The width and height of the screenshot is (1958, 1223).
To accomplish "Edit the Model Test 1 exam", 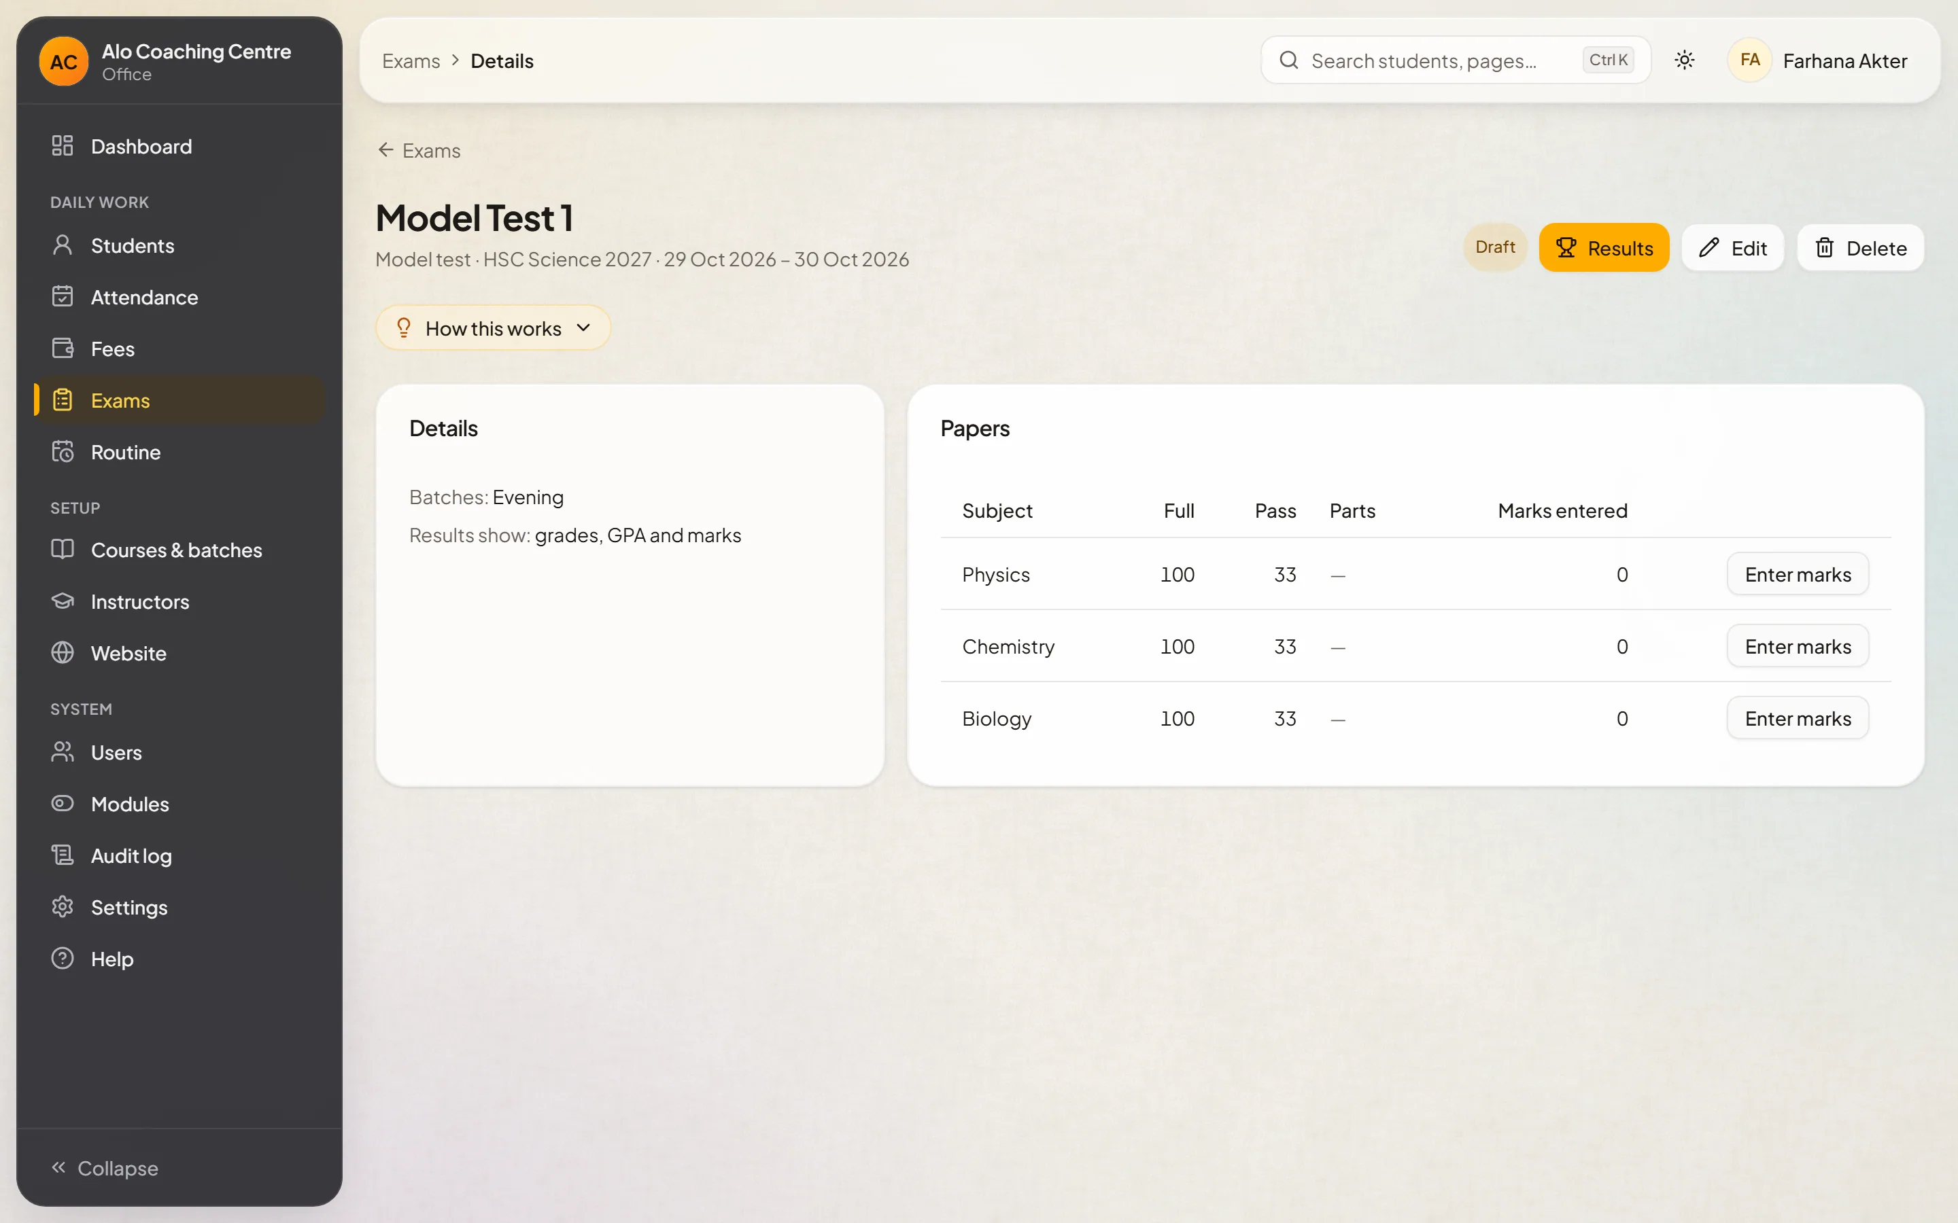I will point(1732,247).
